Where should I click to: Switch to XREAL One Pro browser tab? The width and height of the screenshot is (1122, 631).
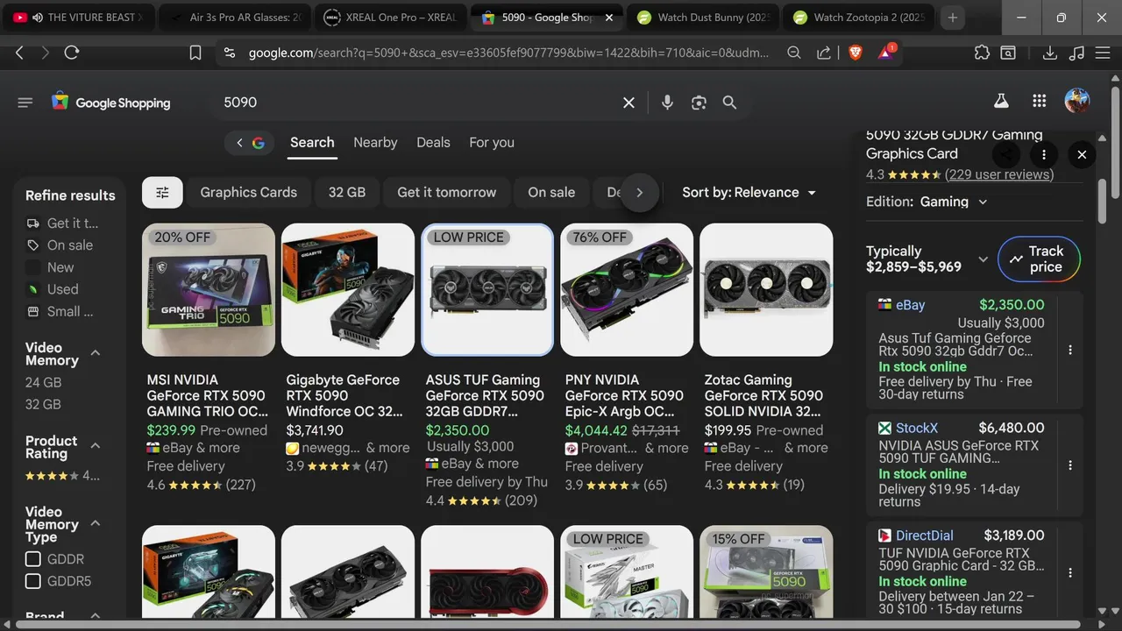coord(392,18)
